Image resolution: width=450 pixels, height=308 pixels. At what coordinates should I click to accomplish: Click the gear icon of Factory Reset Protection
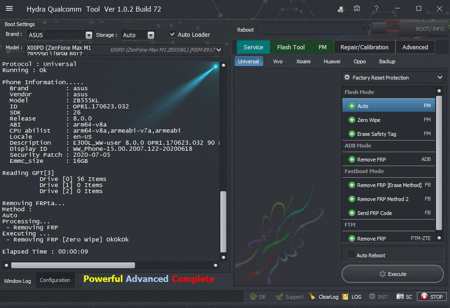pos(347,77)
